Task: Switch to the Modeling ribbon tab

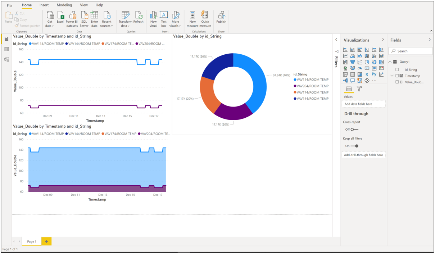Action: coord(64,5)
